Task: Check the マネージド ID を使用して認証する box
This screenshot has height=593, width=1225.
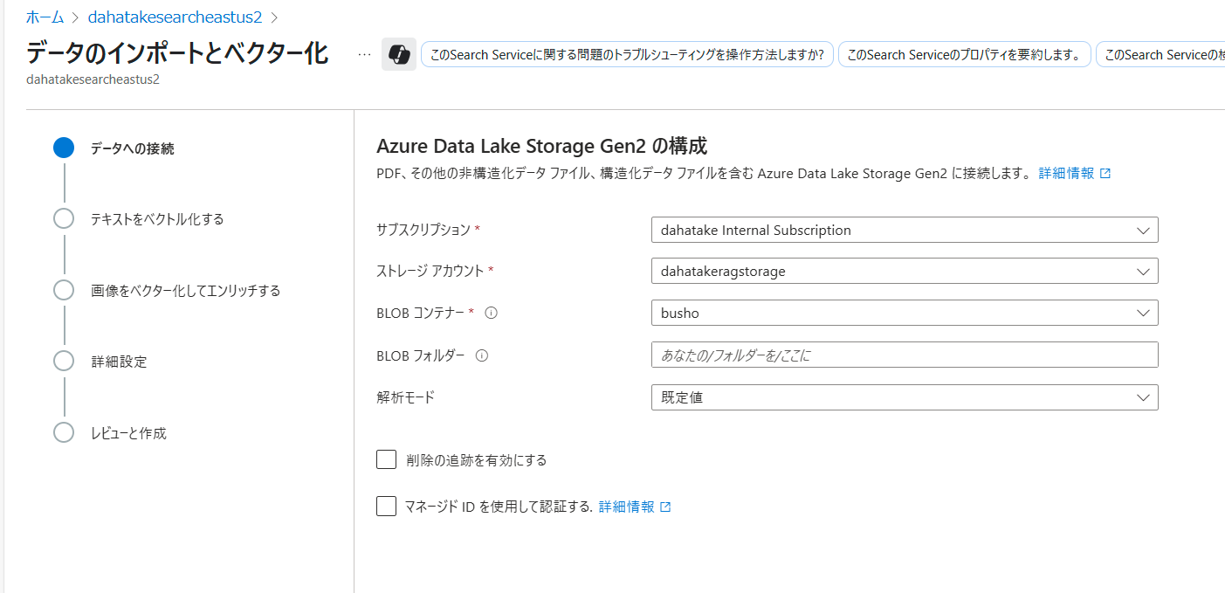Action: (387, 507)
